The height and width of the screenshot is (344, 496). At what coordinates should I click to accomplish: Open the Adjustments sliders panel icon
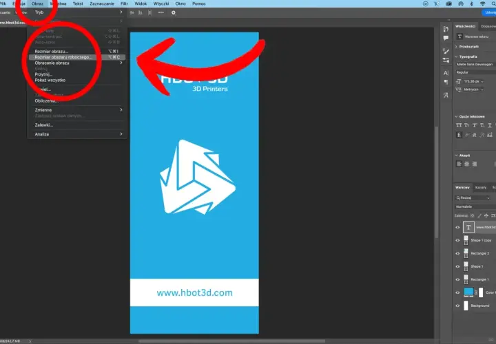coord(446,60)
